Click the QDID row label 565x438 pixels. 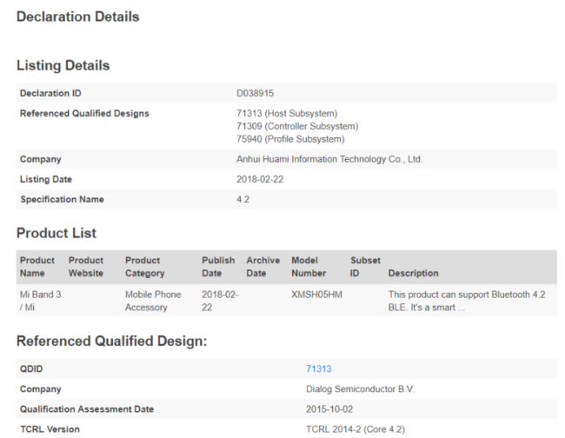31,368
